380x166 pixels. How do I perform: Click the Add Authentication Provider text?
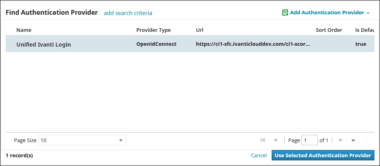click(x=327, y=13)
